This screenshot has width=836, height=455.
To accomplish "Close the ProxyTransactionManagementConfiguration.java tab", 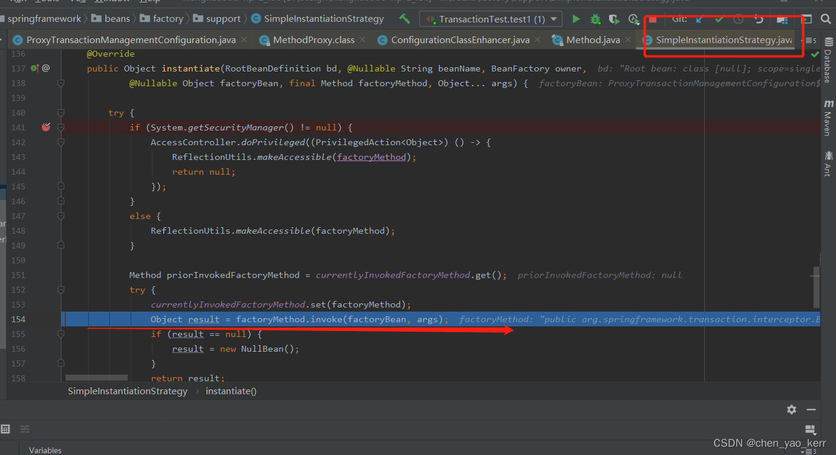I will tap(245, 40).
